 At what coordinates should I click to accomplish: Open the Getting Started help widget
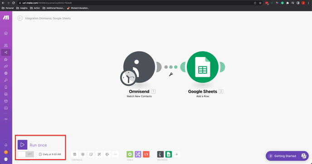pos(287,156)
